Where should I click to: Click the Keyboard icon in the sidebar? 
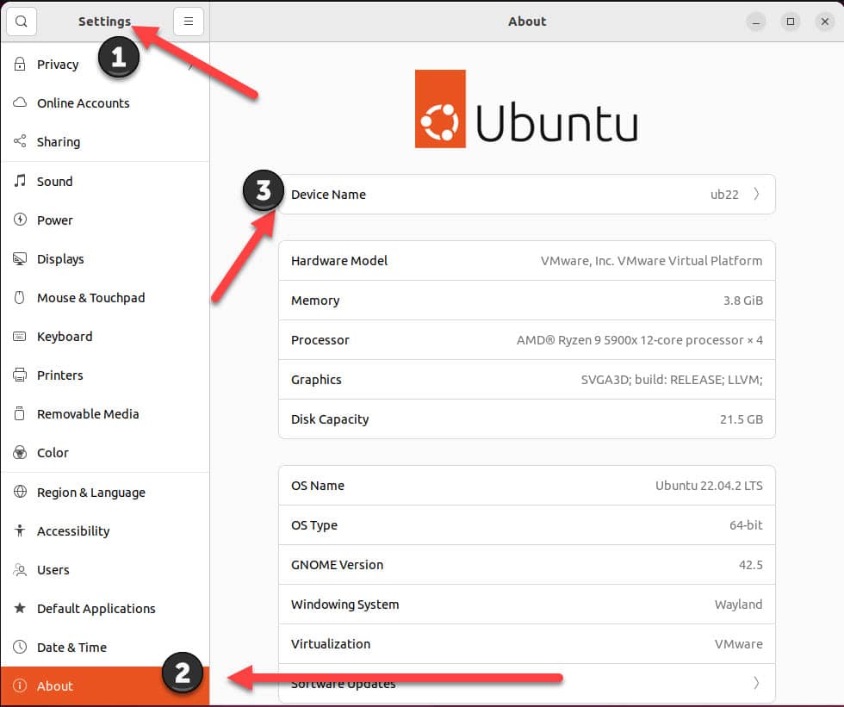pos(18,336)
